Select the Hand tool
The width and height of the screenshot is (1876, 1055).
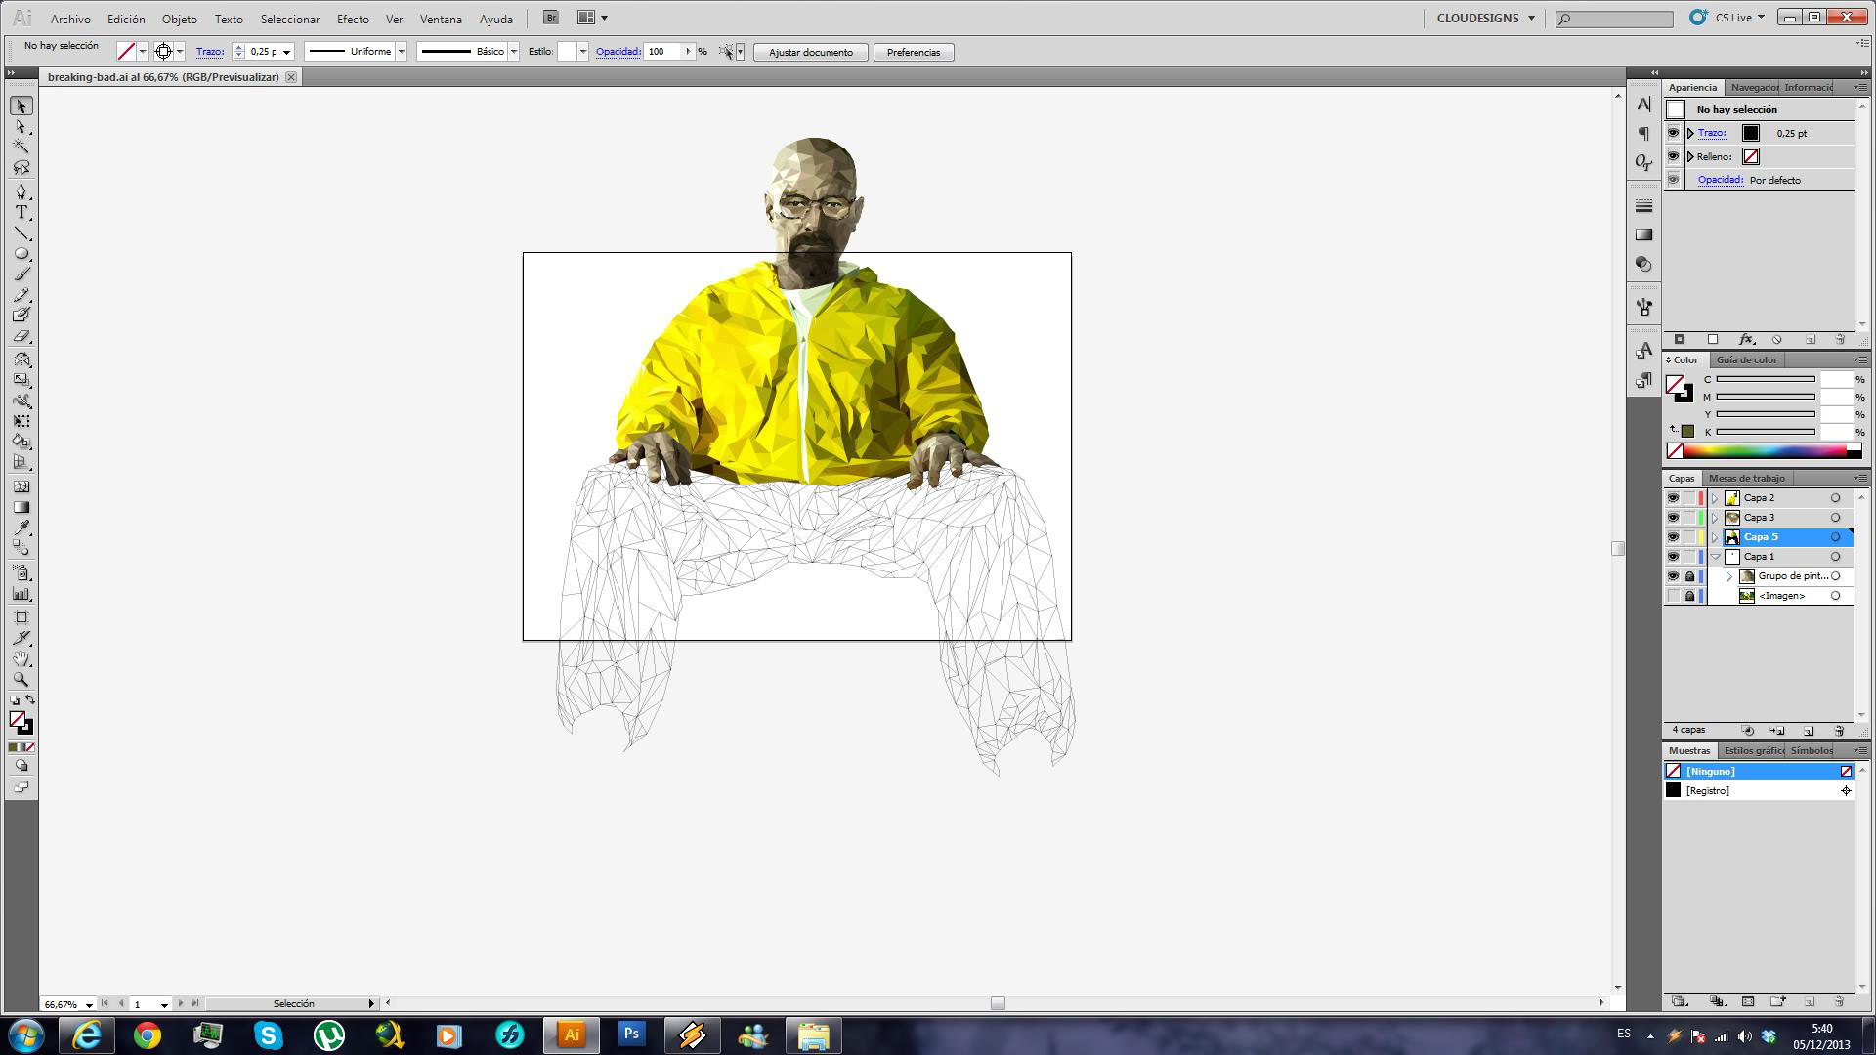pyautogui.click(x=21, y=658)
